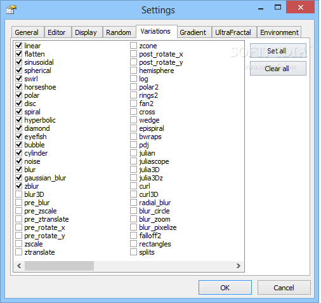
Task: Go to the Random tab
Action: 119,32
